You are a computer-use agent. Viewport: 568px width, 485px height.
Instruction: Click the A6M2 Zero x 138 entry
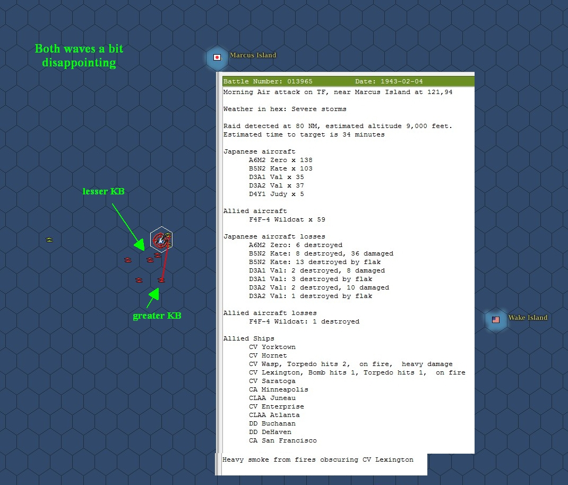(280, 160)
